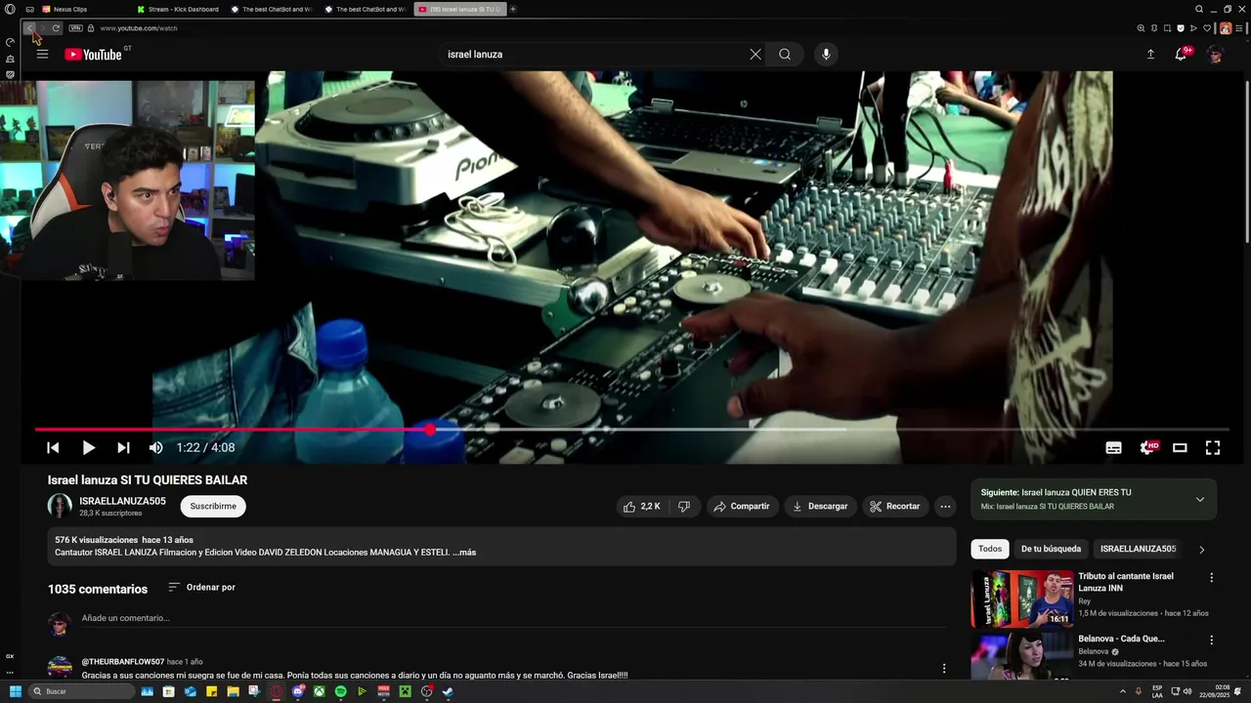Expand the Siguiente mix playlist chevron

point(1200,499)
